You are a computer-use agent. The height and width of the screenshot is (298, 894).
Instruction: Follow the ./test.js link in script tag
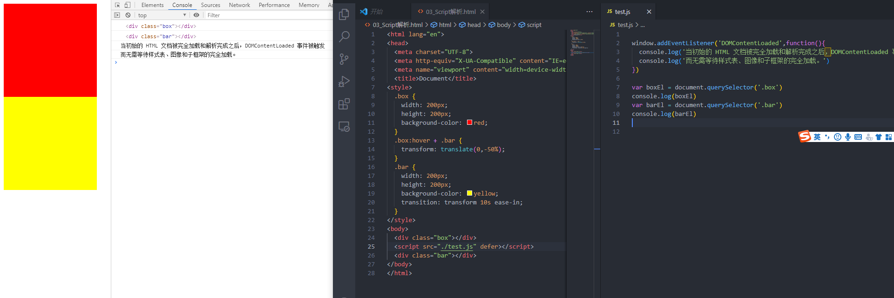(457, 247)
